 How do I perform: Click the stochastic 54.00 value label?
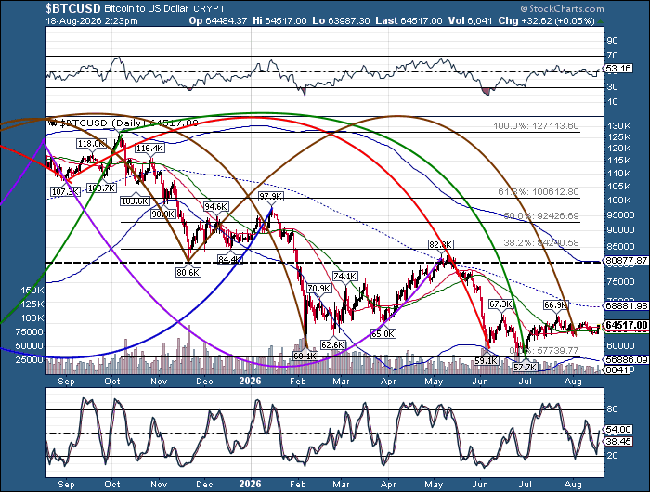(618, 430)
